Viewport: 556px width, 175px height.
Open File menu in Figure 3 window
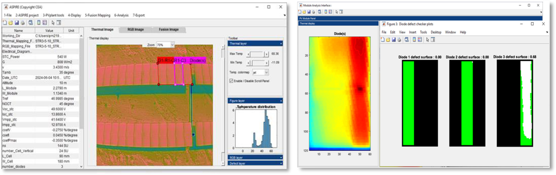point(384,32)
